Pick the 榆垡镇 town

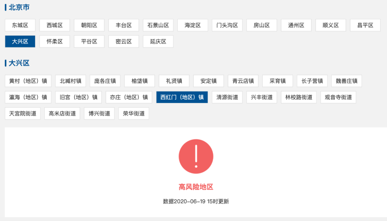[140, 81]
